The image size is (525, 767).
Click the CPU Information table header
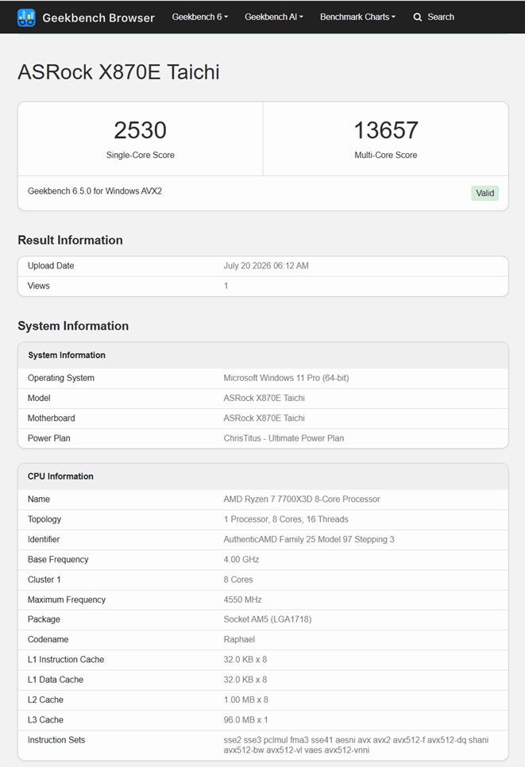[60, 476]
